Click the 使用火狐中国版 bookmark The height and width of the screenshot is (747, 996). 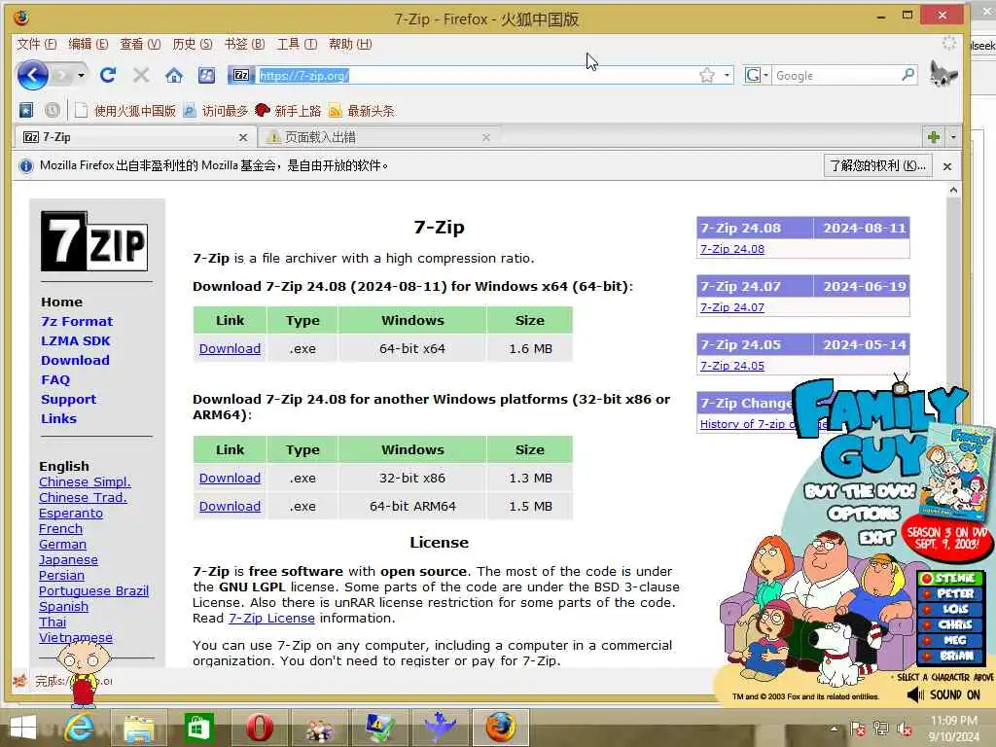click(125, 111)
